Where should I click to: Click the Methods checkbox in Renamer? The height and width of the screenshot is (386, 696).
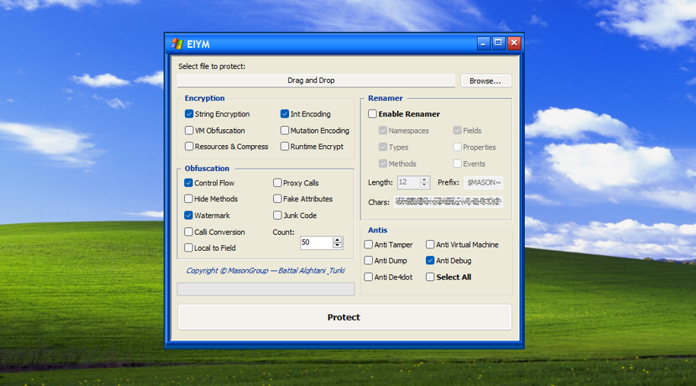coord(383,163)
